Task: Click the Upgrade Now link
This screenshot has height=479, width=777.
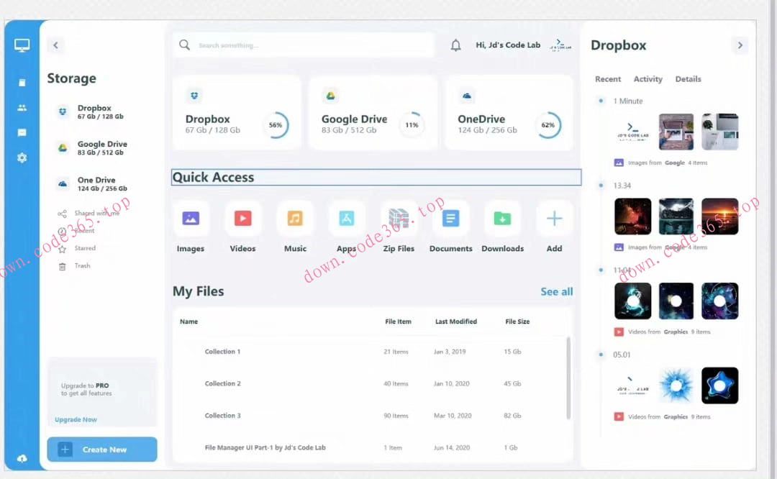Action: [x=76, y=419]
